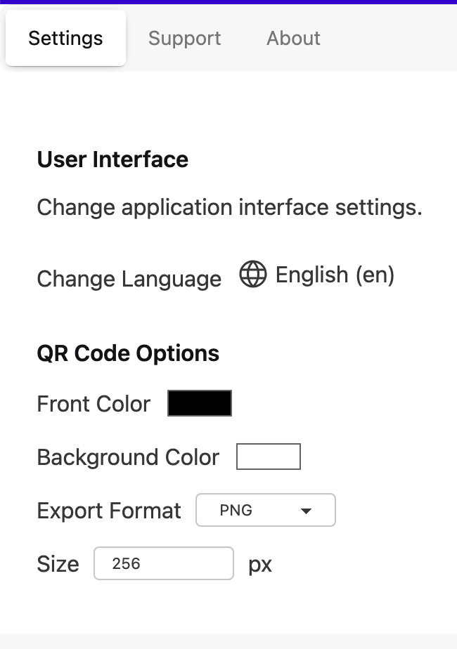
Task: Click the PNG text in Export Format
Action: click(236, 511)
